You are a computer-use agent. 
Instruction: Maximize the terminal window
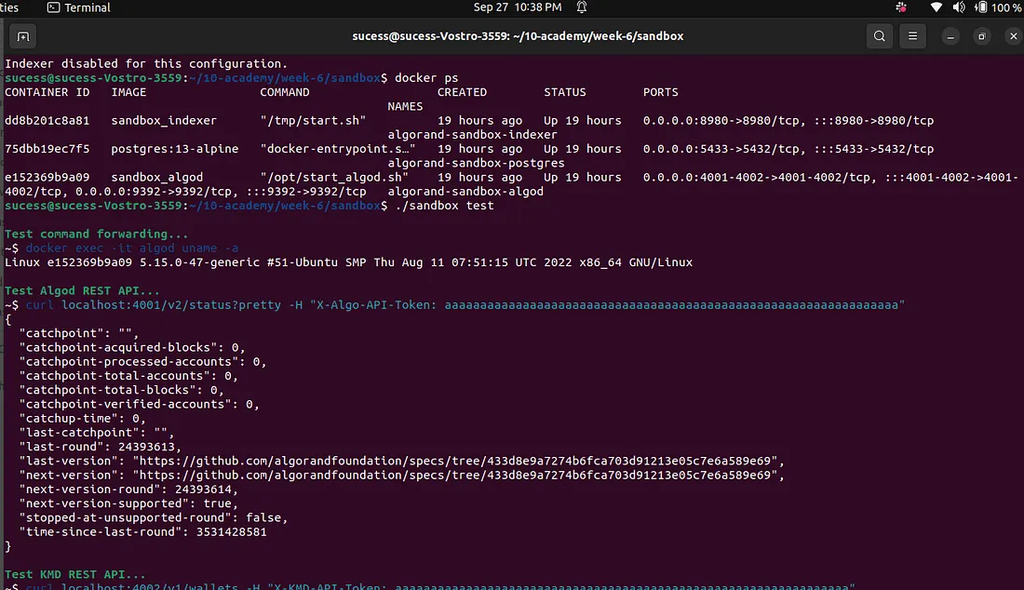point(981,36)
